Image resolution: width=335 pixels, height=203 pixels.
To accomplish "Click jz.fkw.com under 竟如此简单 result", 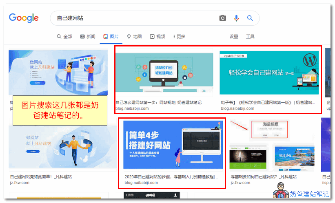I will pyautogui.click(x=20, y=183).
